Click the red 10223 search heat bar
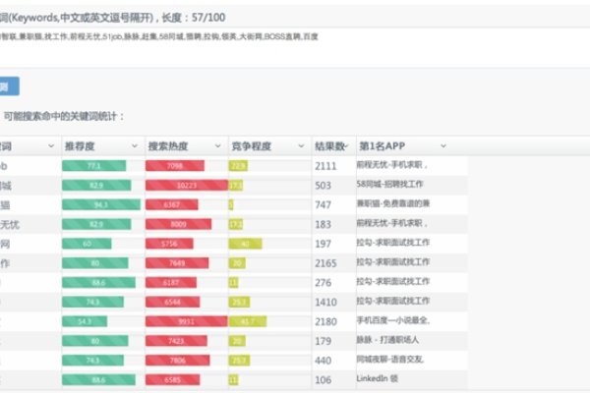590x393 pixels. 187,185
